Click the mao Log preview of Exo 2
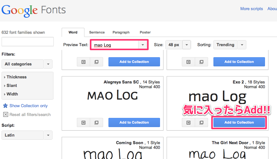 click(x=218, y=96)
